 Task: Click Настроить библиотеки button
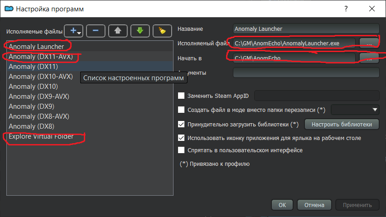coord(342,124)
